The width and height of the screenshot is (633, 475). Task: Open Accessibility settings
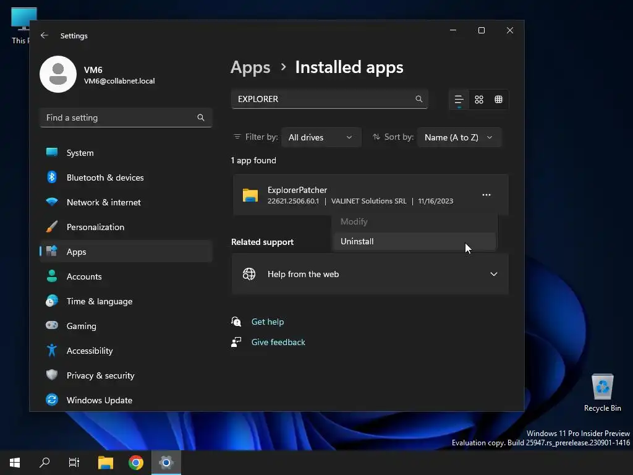126,351
